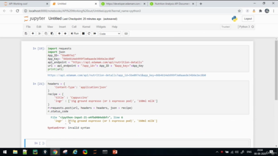
Task: Open the Edit menu
Action: (39, 27)
